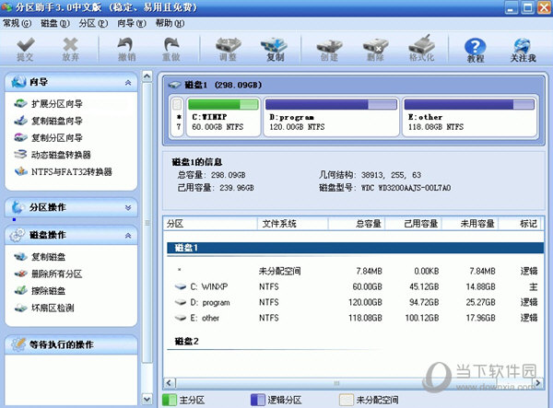Sort by the 已用容量 column header
The width and height of the screenshot is (553, 408).
[x=413, y=224]
